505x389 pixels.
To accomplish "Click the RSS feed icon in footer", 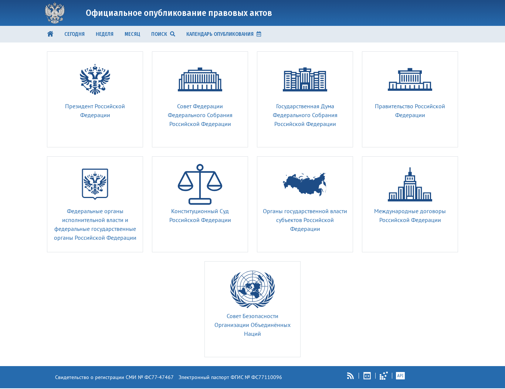I will pyautogui.click(x=350, y=376).
